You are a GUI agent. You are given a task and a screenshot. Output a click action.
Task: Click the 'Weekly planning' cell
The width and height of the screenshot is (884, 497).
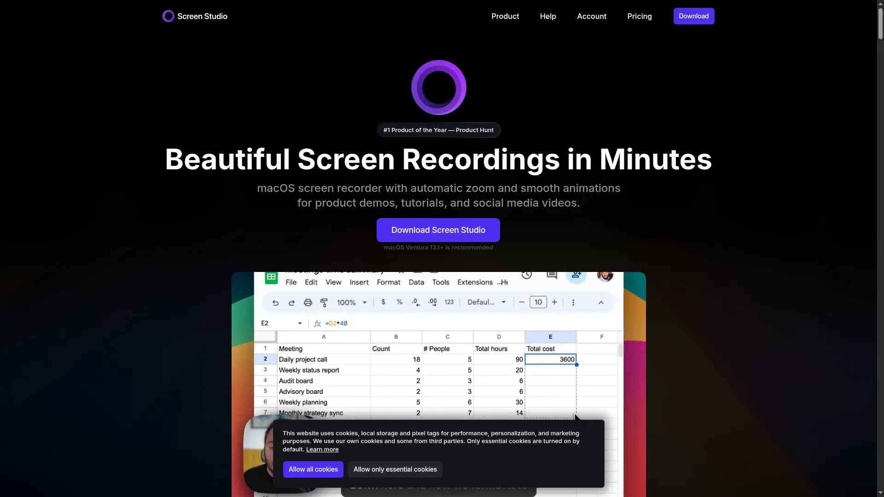[x=324, y=402]
